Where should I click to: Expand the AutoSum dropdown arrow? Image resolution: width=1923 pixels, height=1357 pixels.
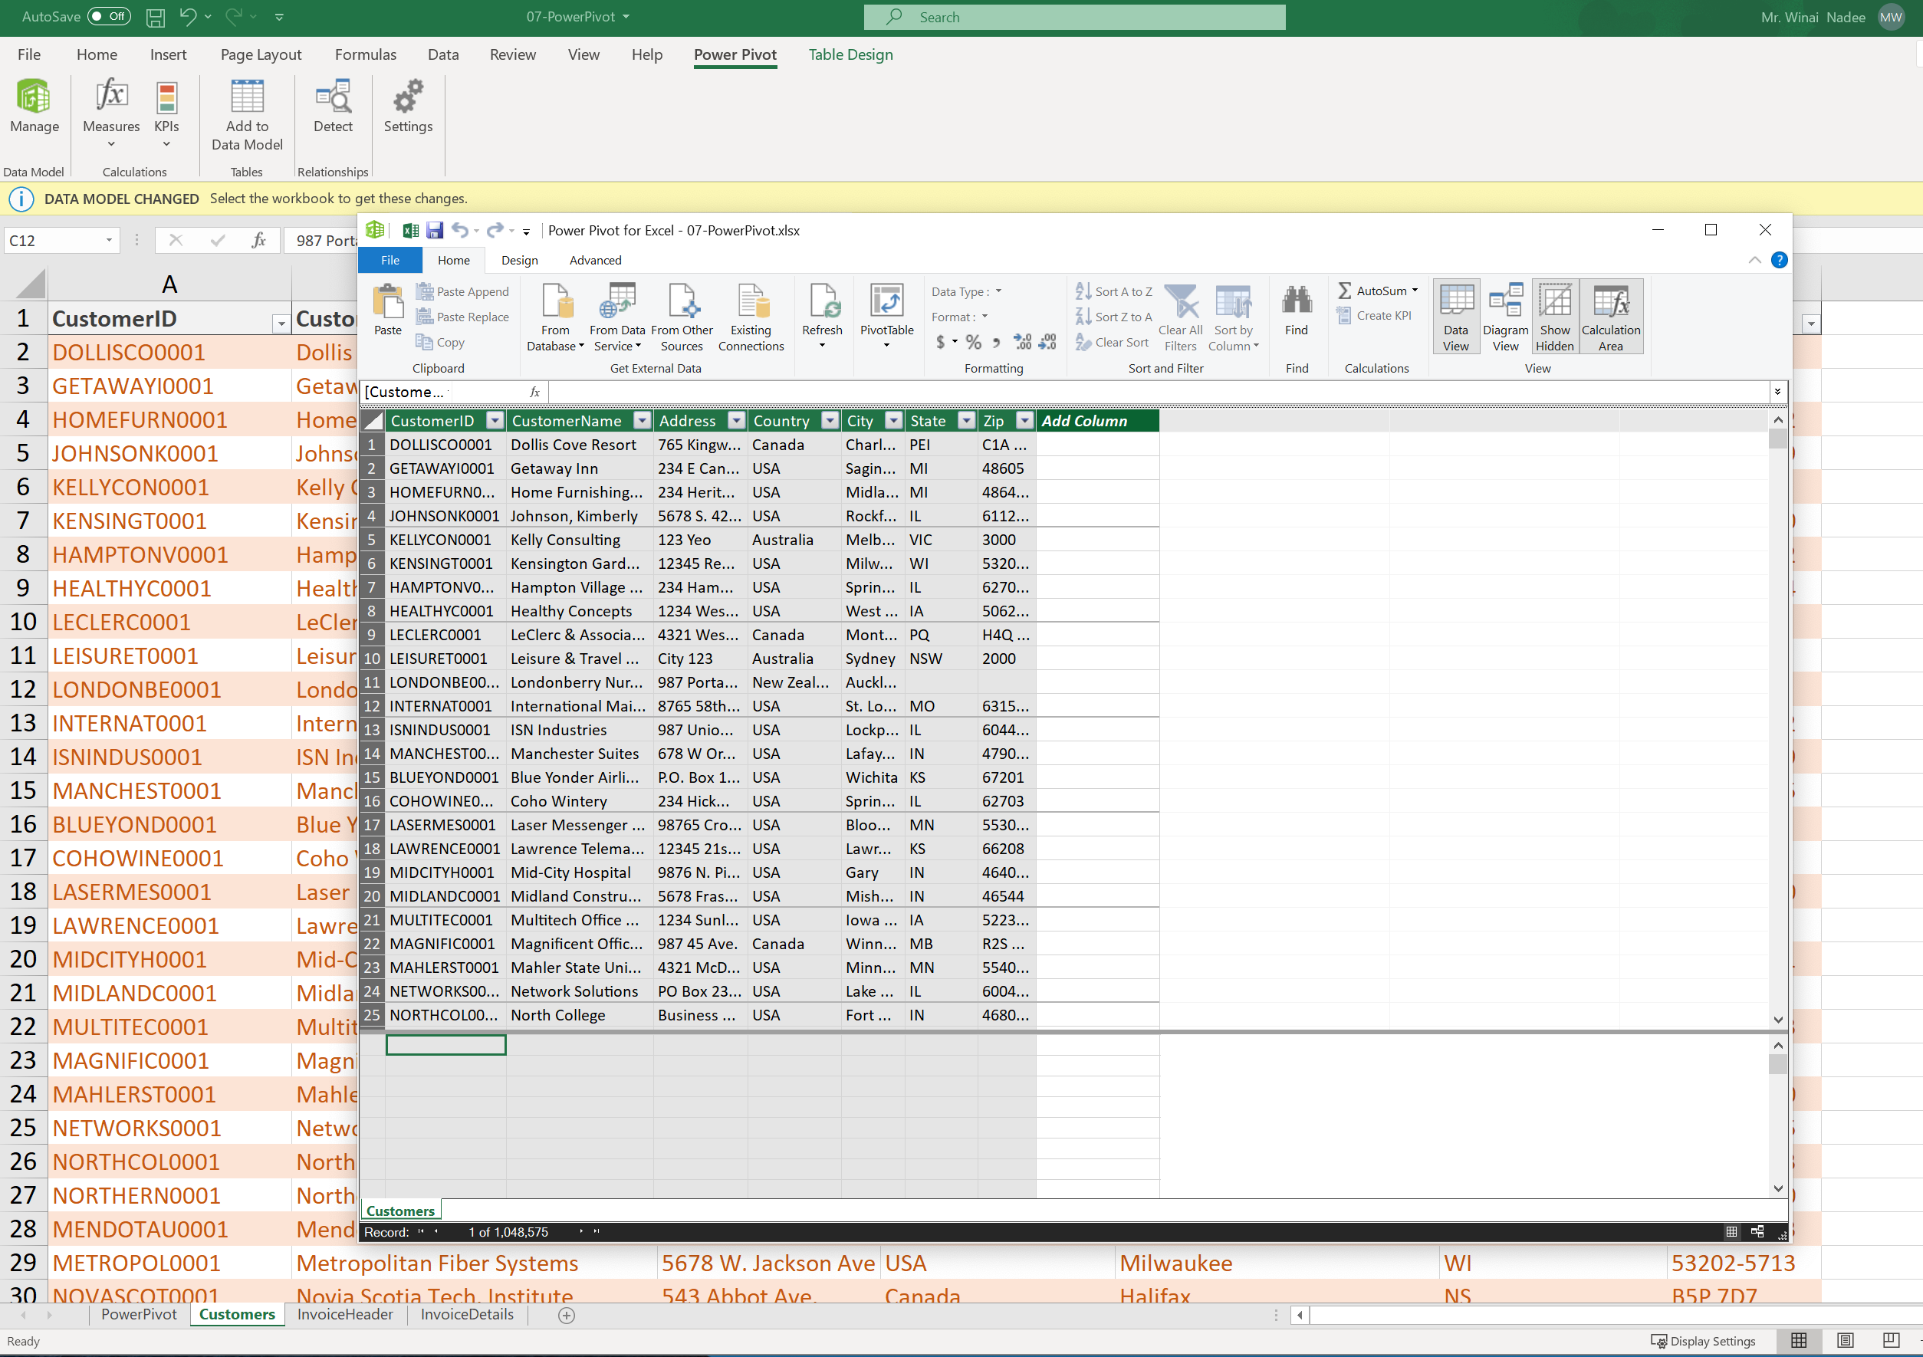[x=1415, y=291]
